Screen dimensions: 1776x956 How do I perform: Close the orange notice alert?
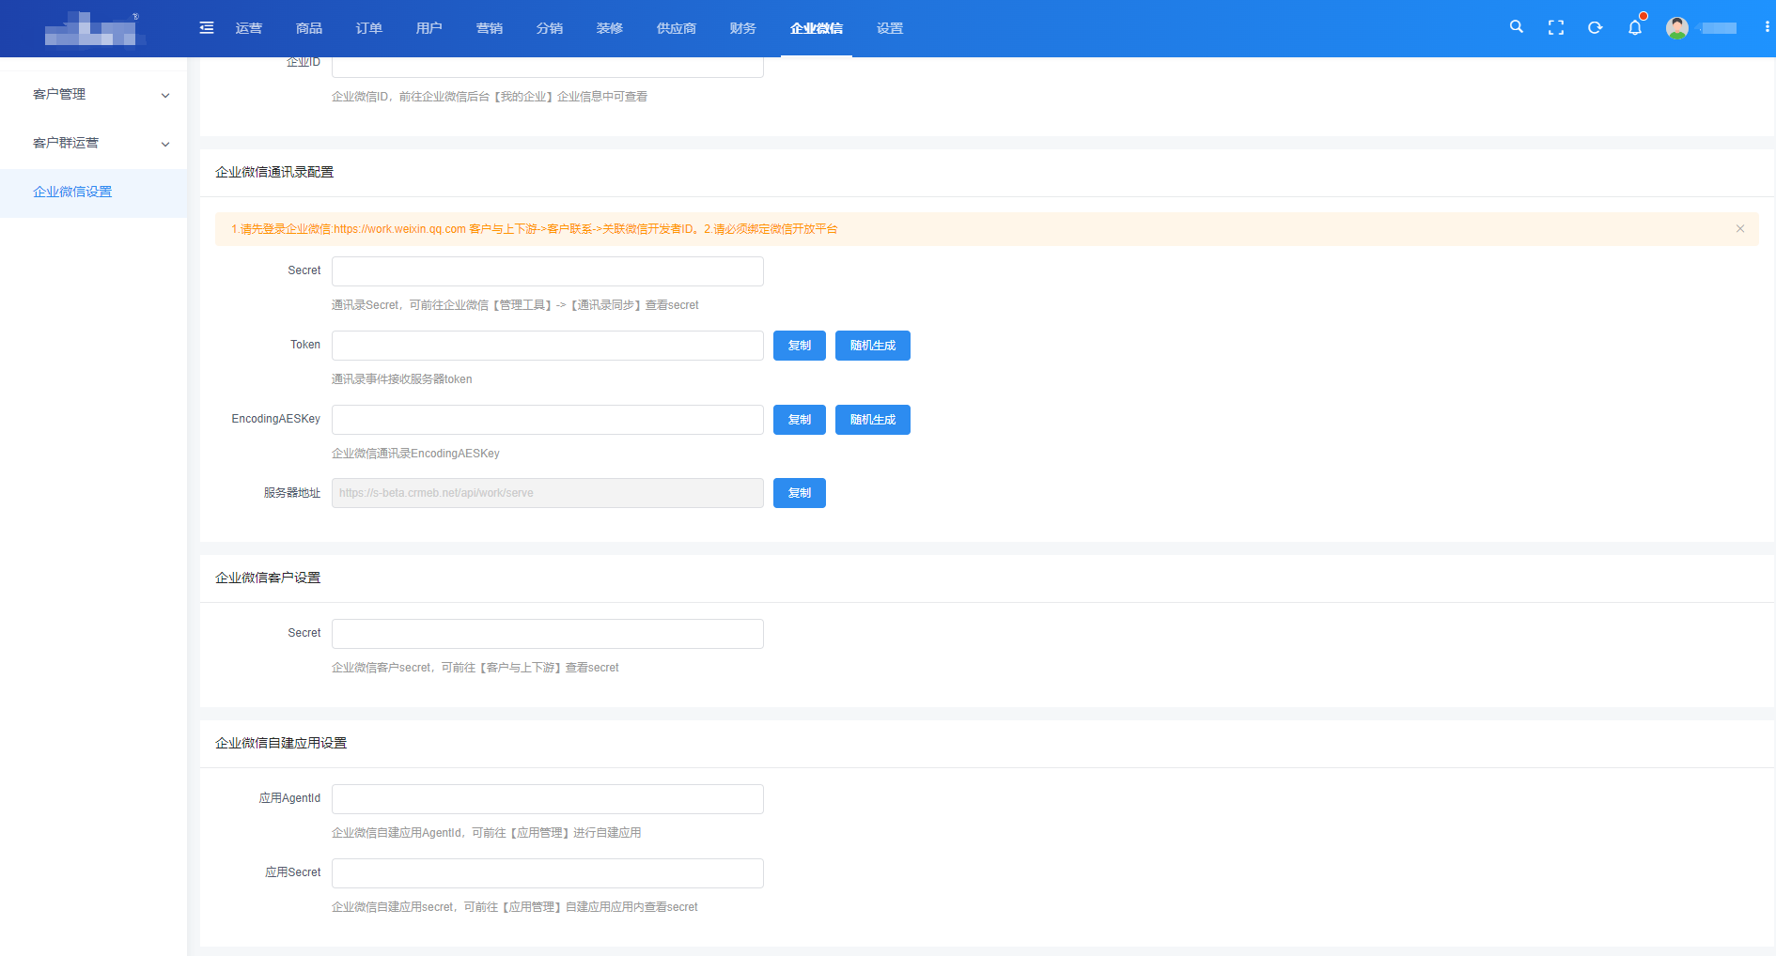(1740, 229)
